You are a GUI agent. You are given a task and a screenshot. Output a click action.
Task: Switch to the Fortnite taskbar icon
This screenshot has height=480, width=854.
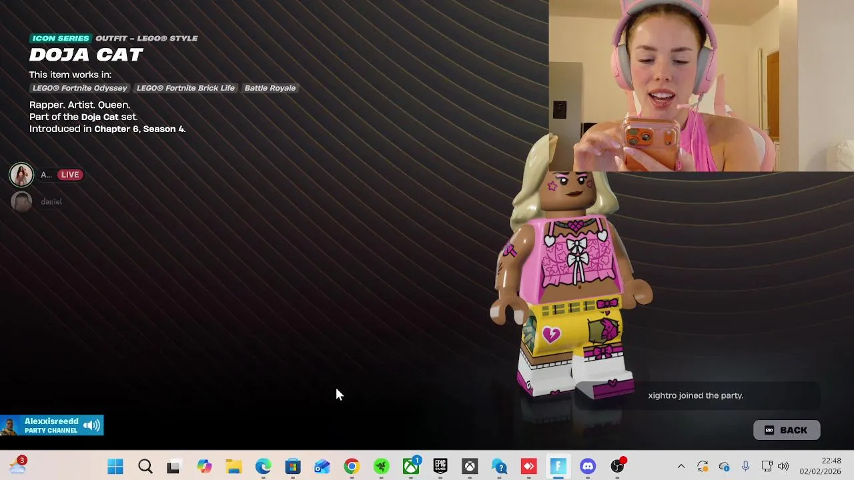coord(558,467)
